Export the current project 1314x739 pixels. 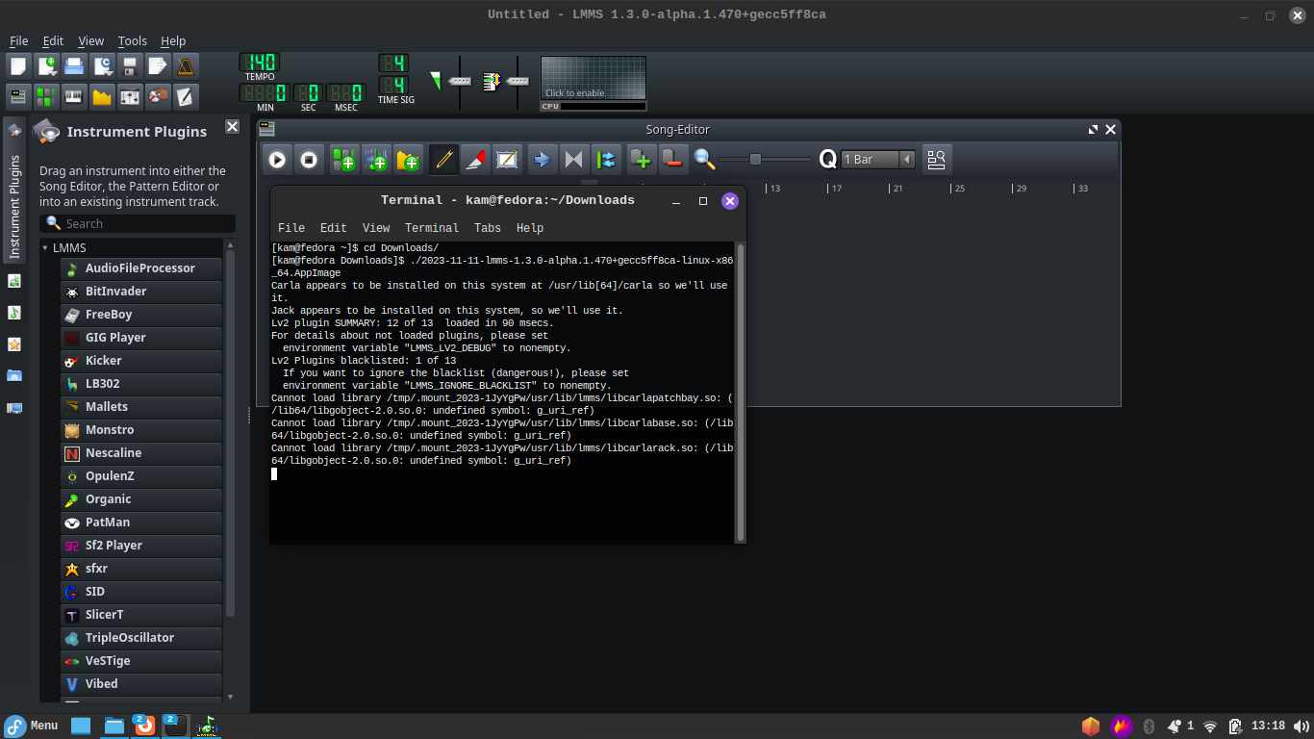pyautogui.click(x=157, y=64)
